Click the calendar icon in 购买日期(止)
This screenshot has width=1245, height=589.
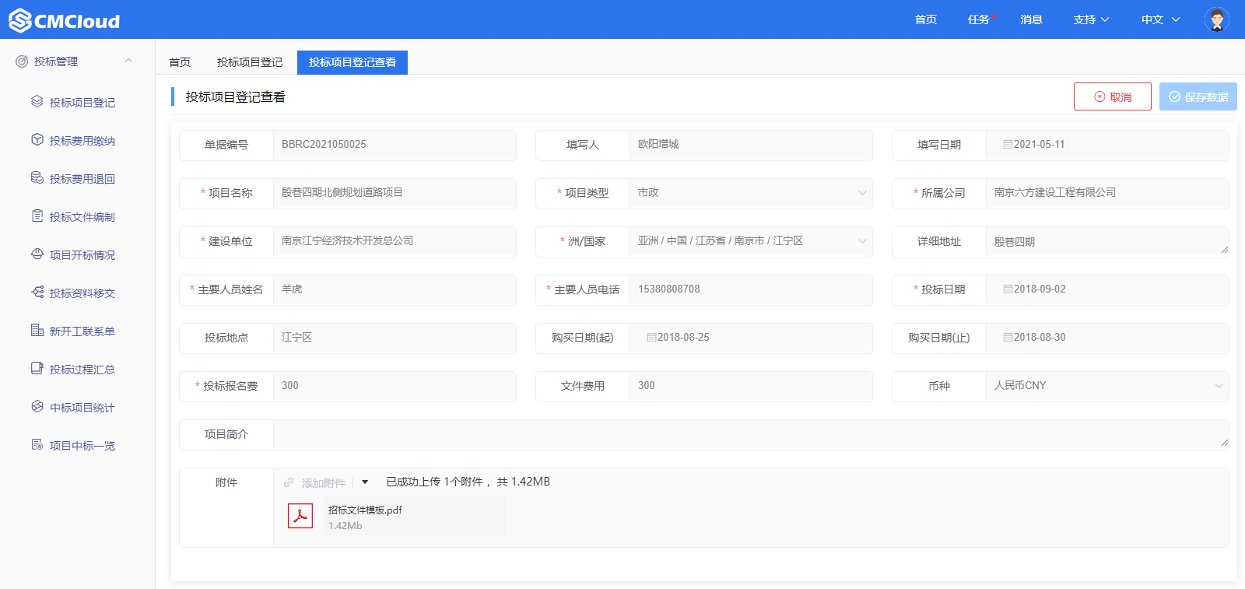pyautogui.click(x=1008, y=338)
